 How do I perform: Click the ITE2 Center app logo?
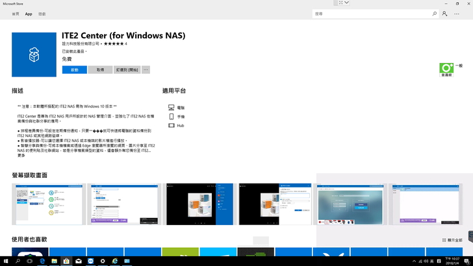pos(34,53)
